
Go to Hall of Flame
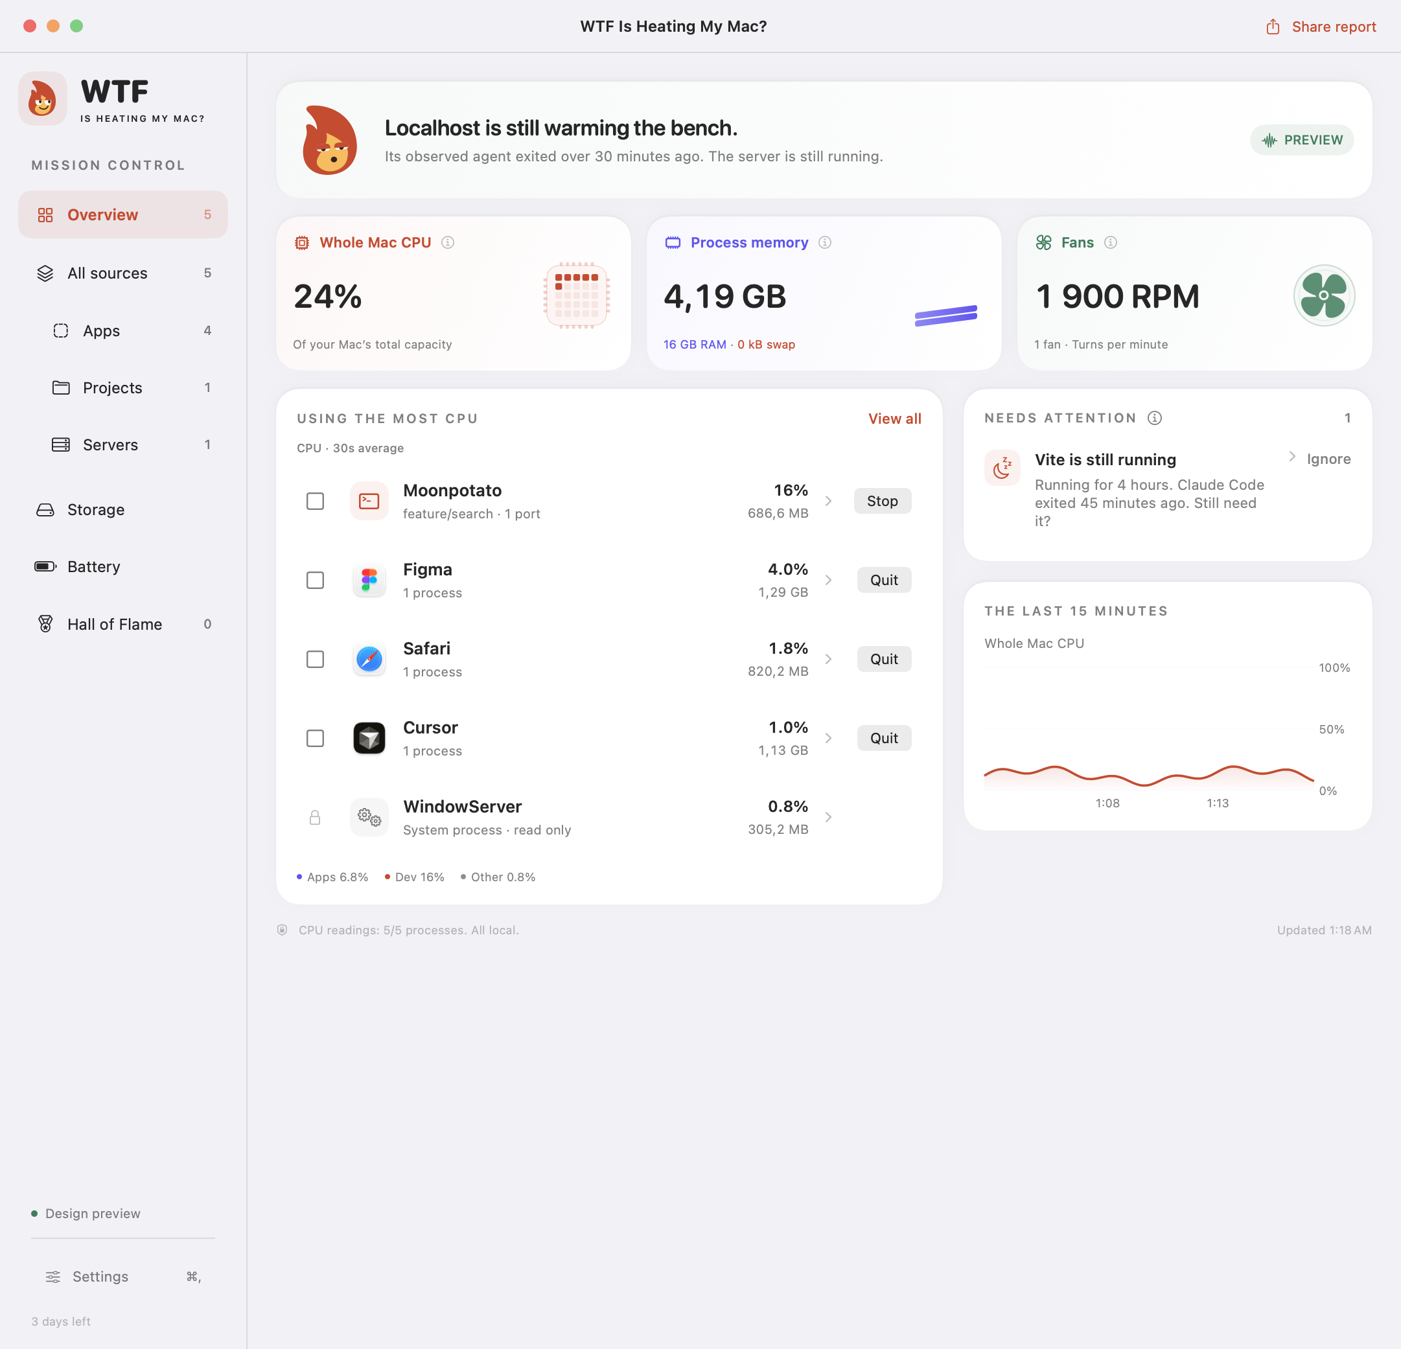point(123,624)
